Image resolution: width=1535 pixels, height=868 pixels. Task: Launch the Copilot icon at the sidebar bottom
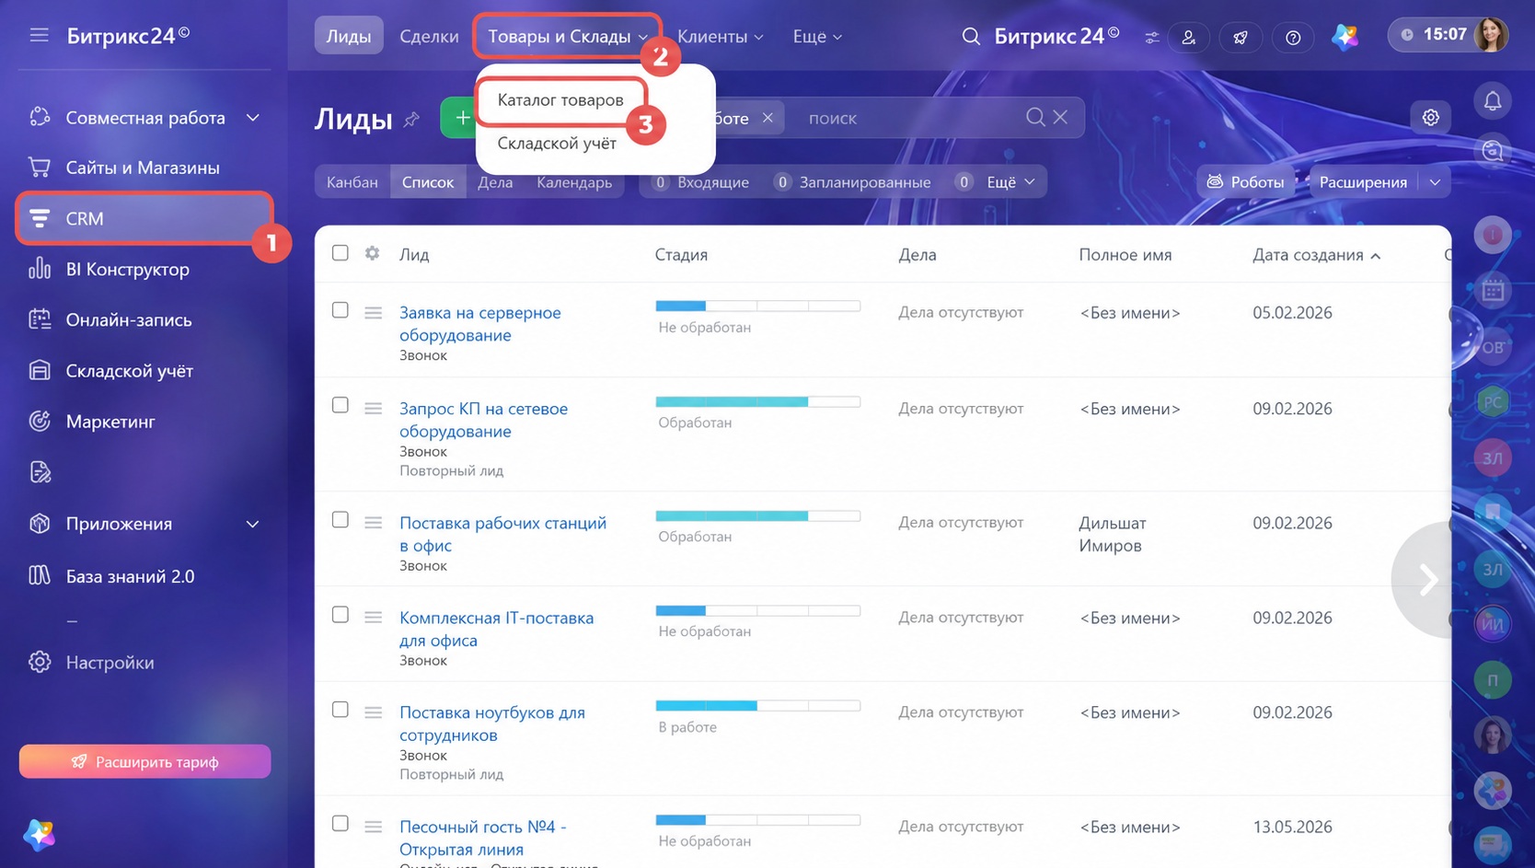tap(40, 834)
